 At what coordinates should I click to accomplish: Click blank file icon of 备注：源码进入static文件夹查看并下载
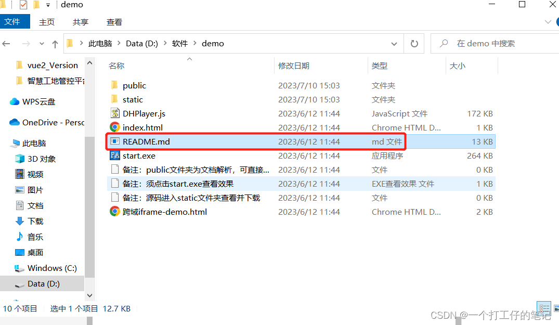click(x=114, y=198)
